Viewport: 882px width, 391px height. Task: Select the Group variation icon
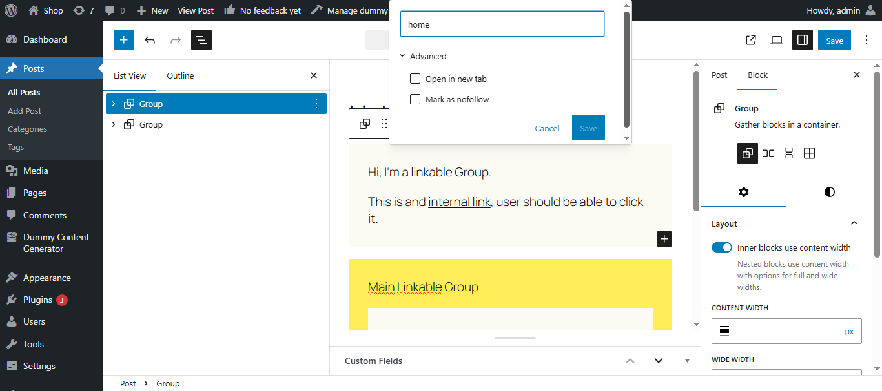click(x=748, y=153)
